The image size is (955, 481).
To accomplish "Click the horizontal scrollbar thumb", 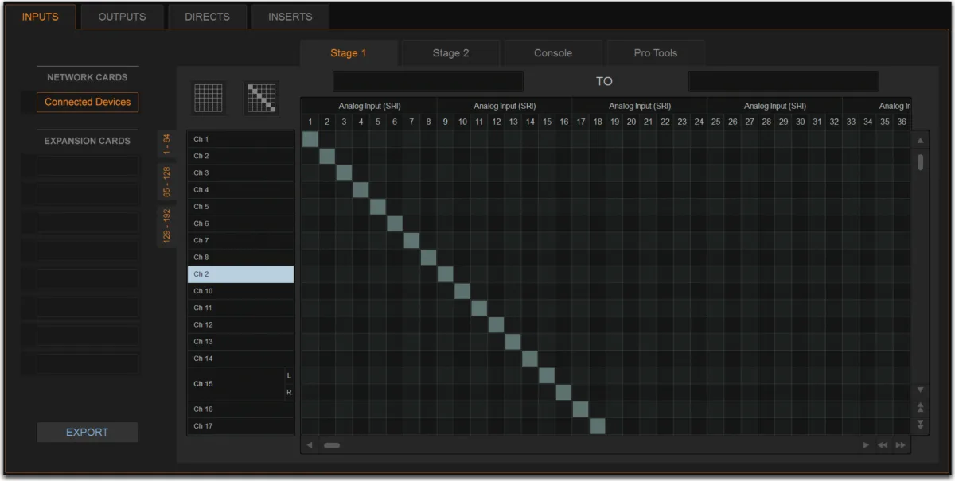I will pos(332,445).
